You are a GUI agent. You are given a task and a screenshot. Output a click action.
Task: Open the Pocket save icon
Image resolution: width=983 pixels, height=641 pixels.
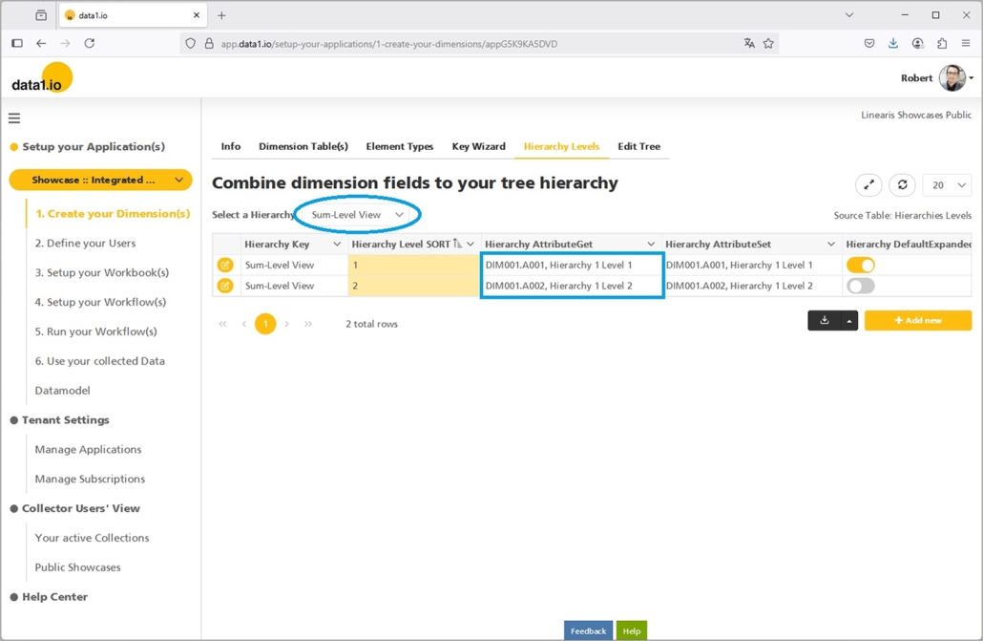tap(868, 43)
